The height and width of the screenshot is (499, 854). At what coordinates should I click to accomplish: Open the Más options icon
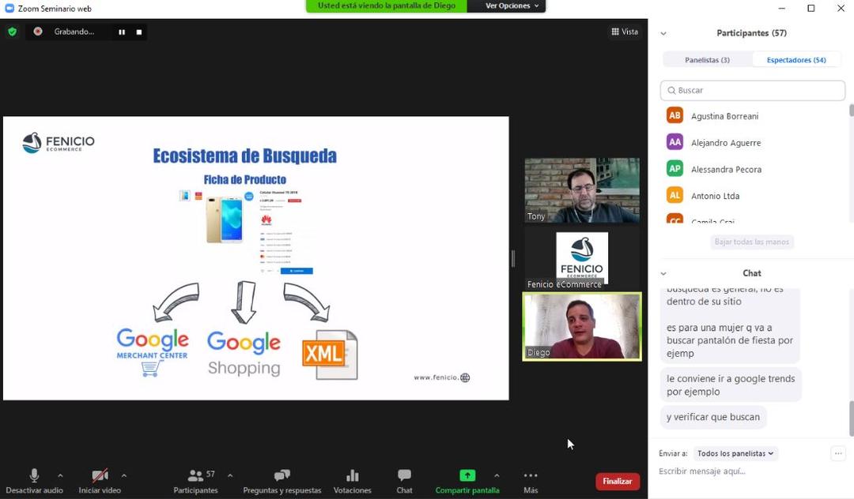531,475
